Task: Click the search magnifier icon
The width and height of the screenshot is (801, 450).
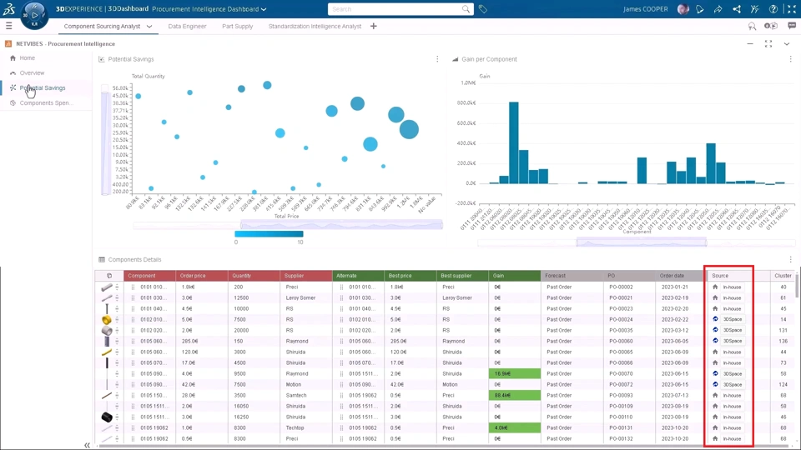Action: [x=466, y=8]
